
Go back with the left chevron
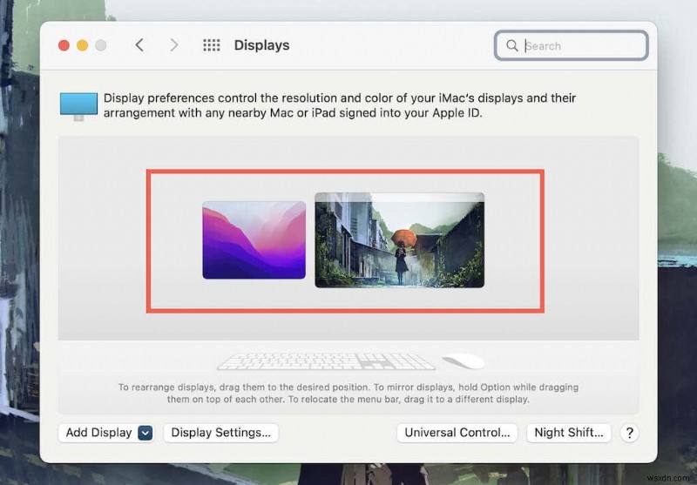pyautogui.click(x=139, y=45)
